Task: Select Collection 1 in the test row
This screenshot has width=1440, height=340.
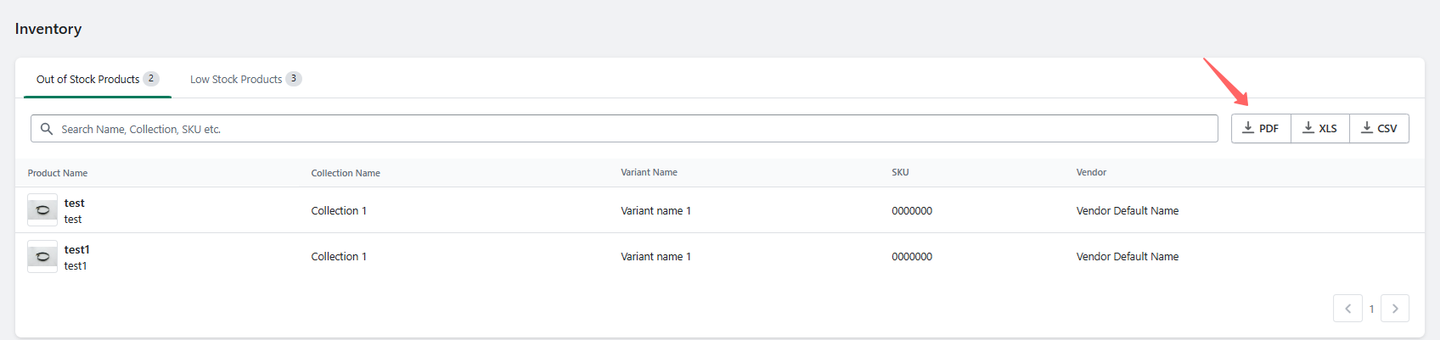Action: pos(339,210)
